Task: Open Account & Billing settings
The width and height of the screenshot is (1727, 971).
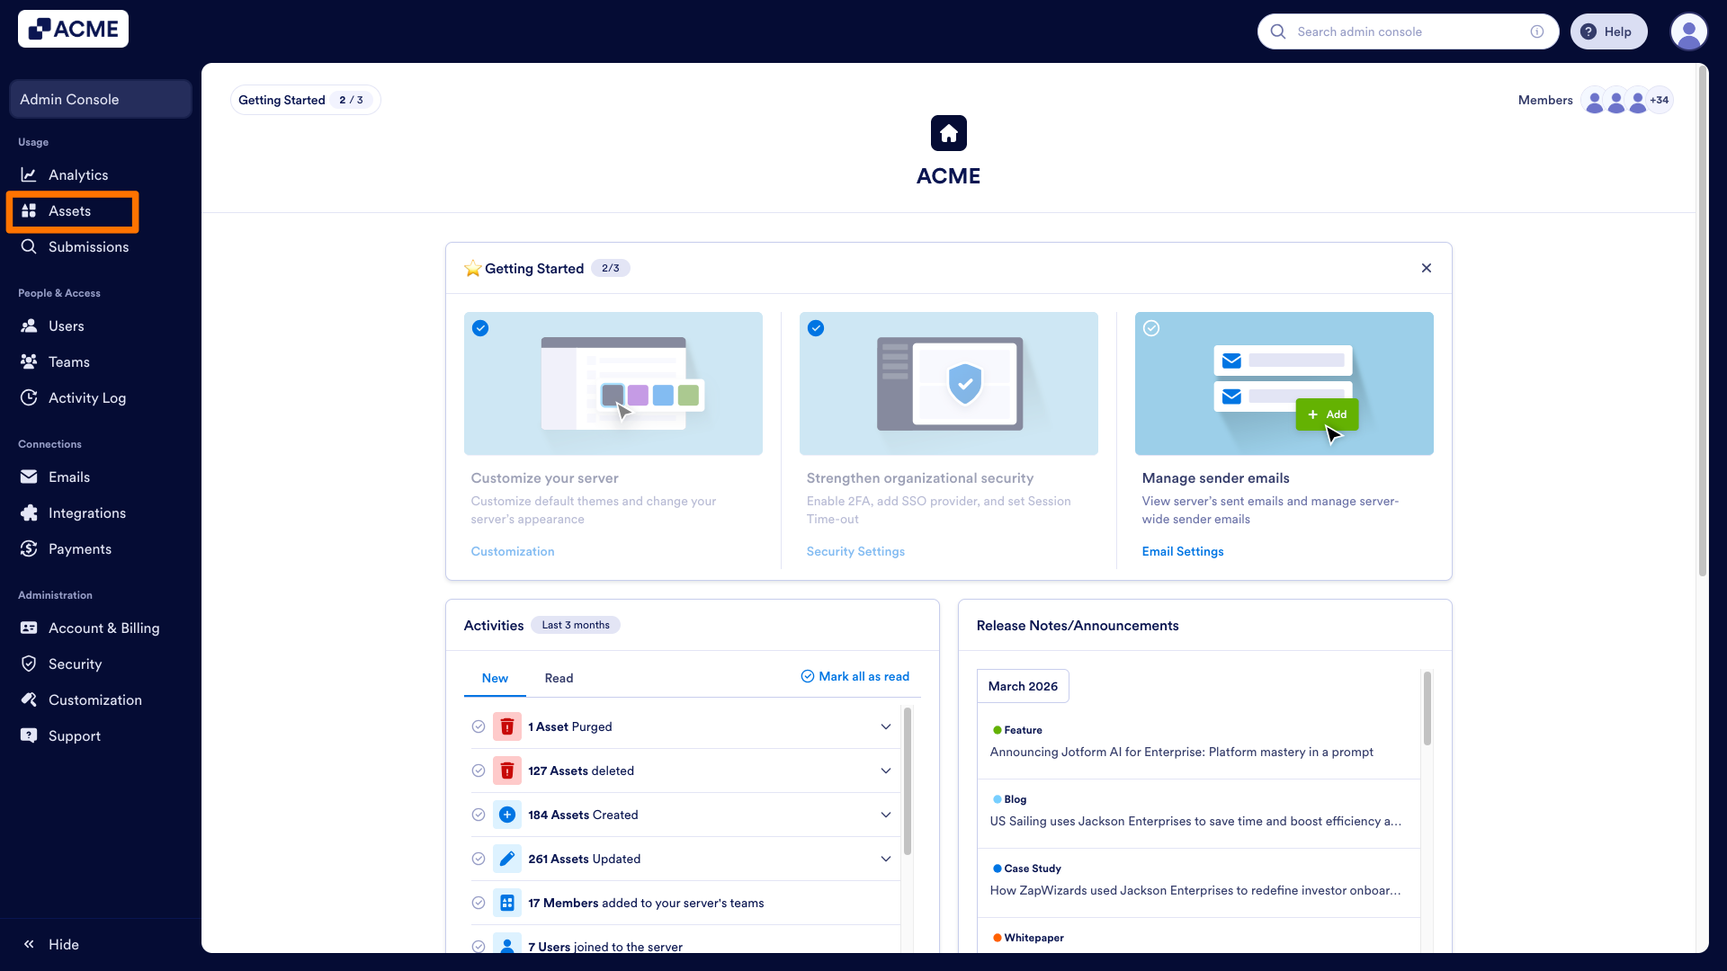Action: (103, 628)
